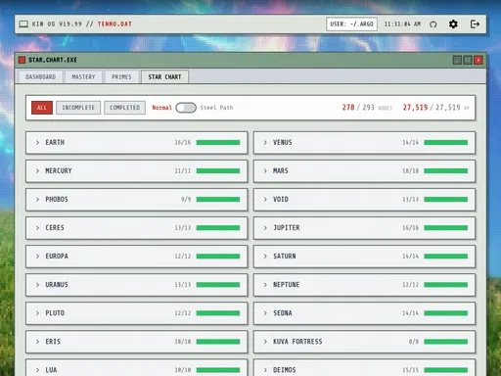The width and height of the screenshot is (501, 376).
Task: Expand the Earth planet chevron
Action: 37,143
